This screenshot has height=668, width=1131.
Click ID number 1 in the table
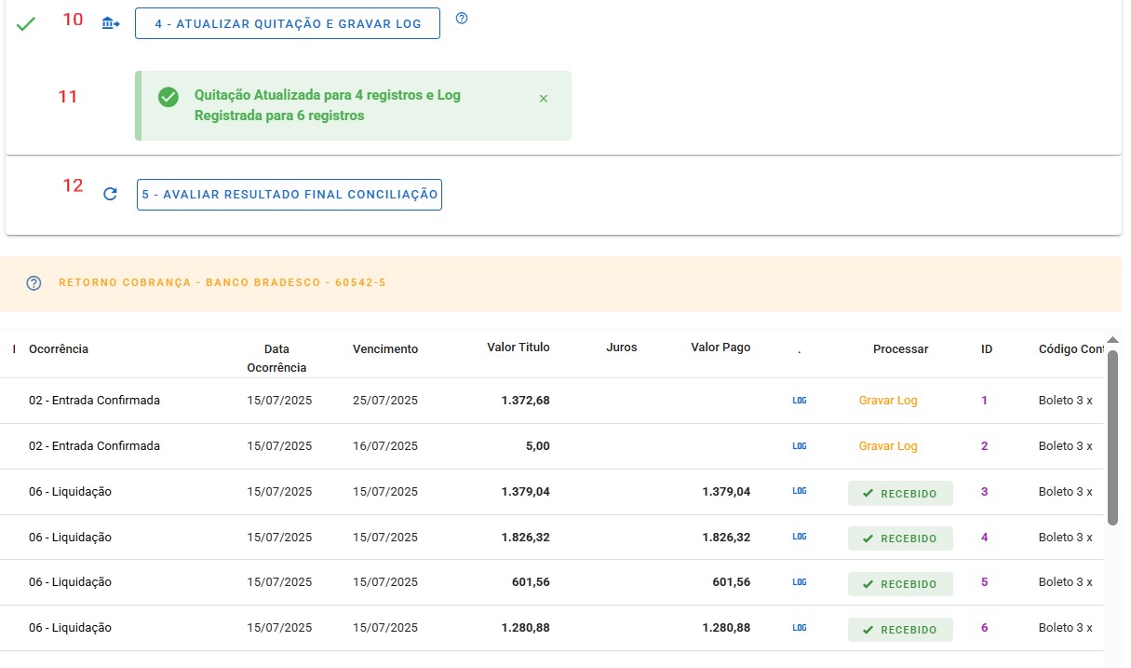pos(984,401)
